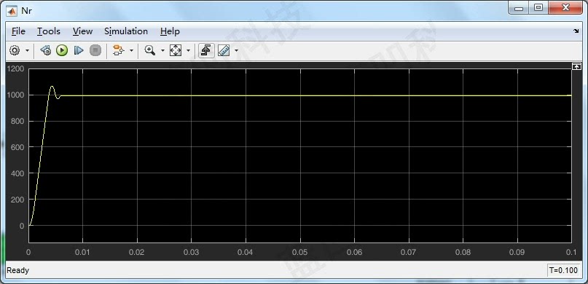This screenshot has width=588, height=284.
Task: Open the Help menu
Action: [170, 31]
